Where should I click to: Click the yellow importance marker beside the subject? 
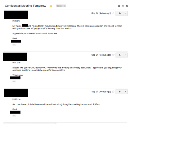pyautogui.click(x=51, y=6)
